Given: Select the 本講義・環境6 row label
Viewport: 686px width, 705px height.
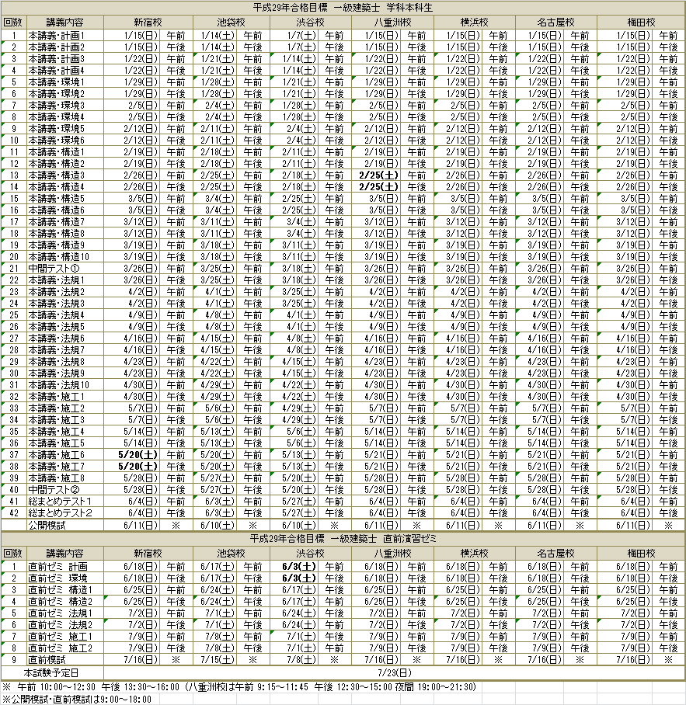Looking at the screenshot, I should (57, 141).
